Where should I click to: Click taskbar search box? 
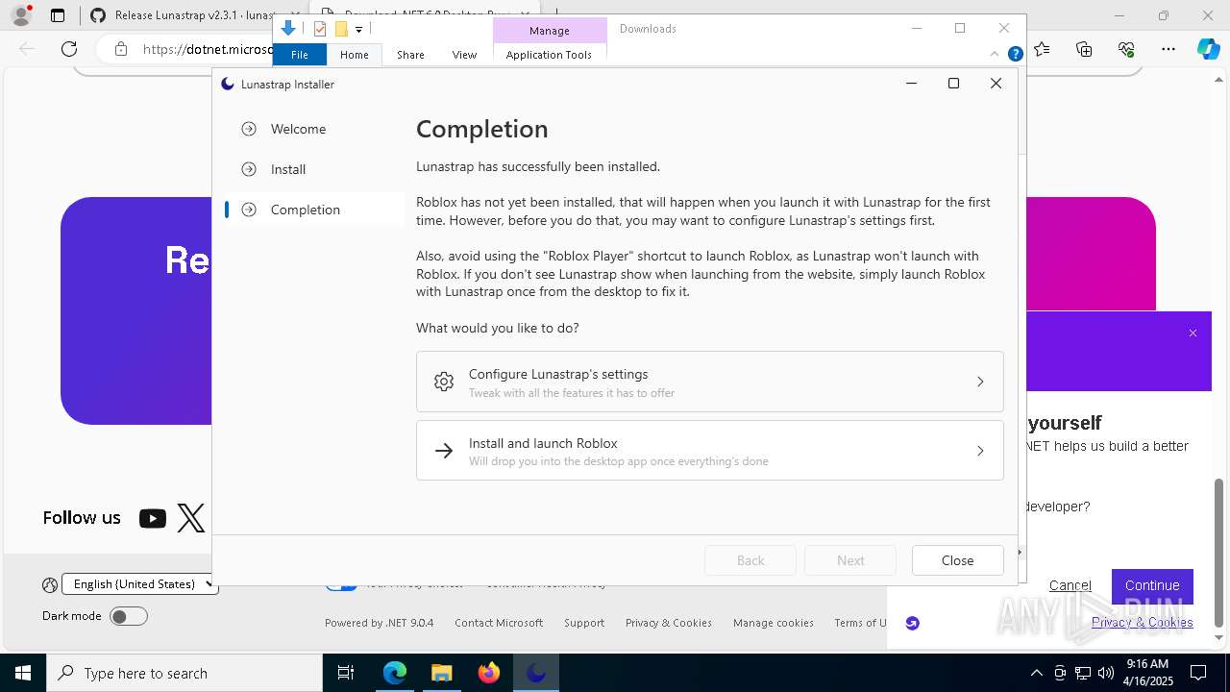pos(184,673)
